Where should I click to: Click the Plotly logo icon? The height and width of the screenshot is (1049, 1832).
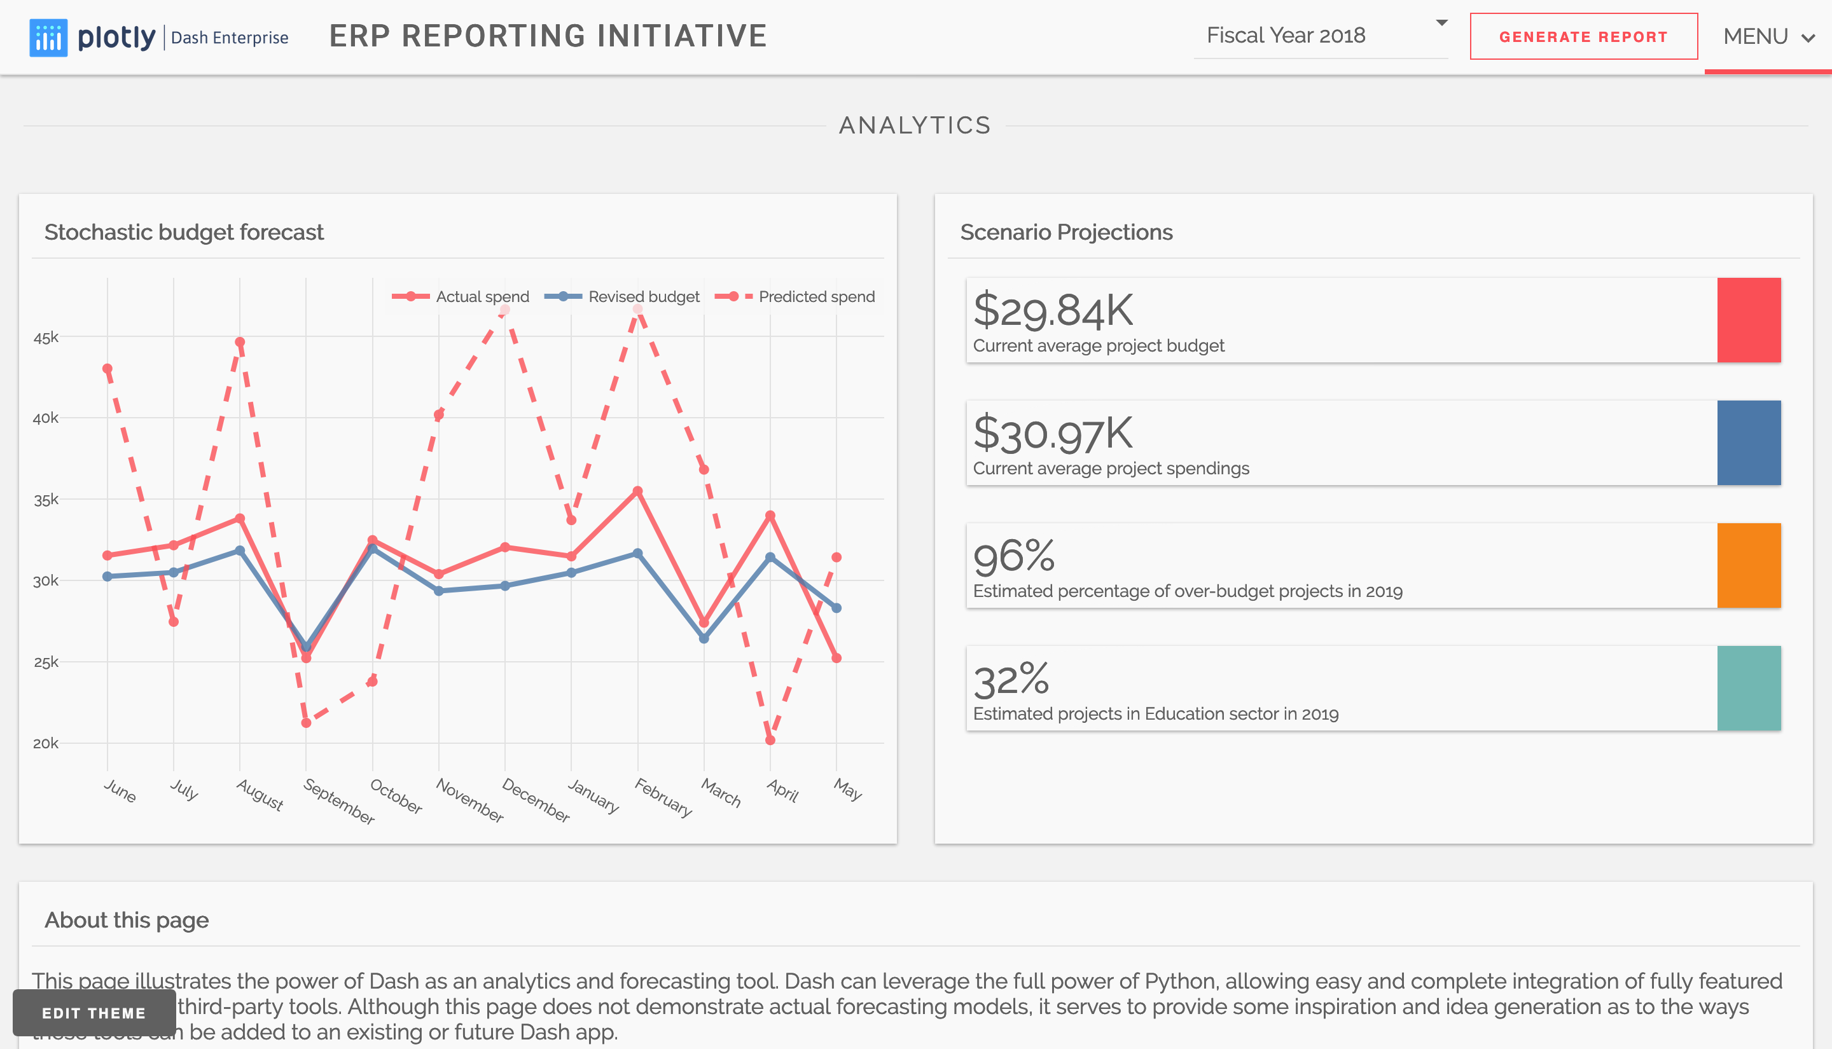pos(48,38)
